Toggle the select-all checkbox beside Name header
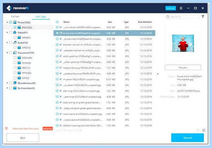The image size is (212, 148). click(x=57, y=22)
